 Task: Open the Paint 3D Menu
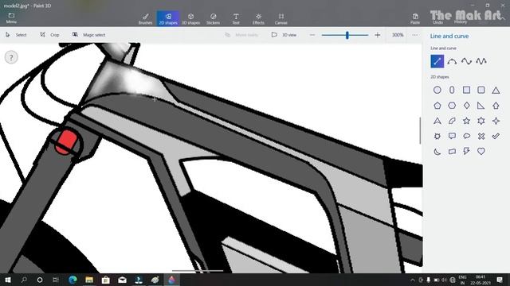pos(11,18)
